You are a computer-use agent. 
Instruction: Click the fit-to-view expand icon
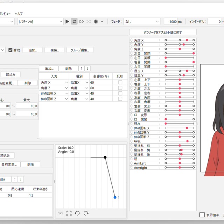coord(69,213)
